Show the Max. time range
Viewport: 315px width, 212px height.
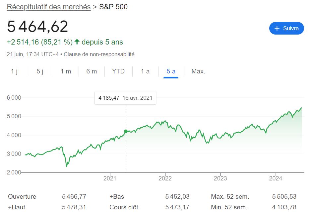(x=198, y=71)
